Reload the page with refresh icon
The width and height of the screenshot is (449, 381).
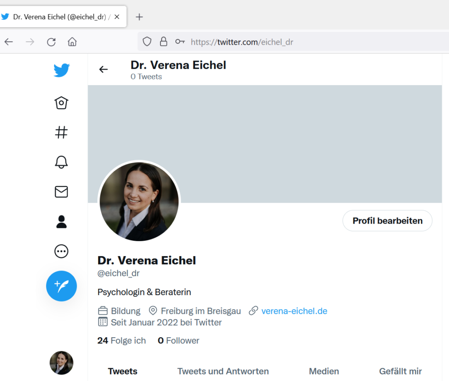pyautogui.click(x=51, y=42)
